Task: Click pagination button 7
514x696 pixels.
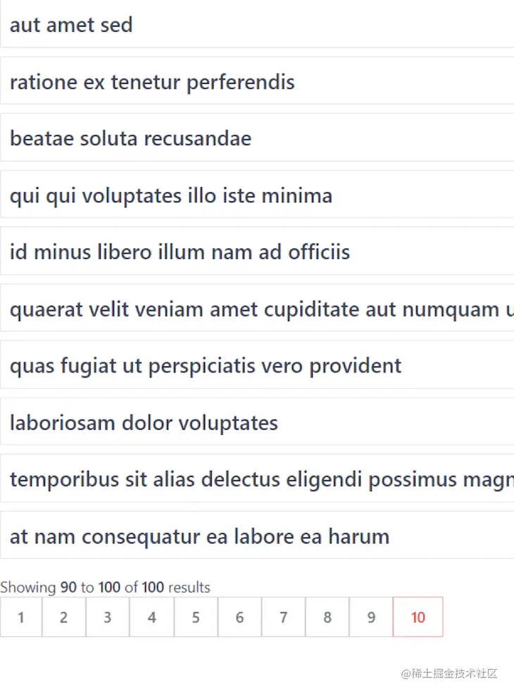Action: pos(283,617)
